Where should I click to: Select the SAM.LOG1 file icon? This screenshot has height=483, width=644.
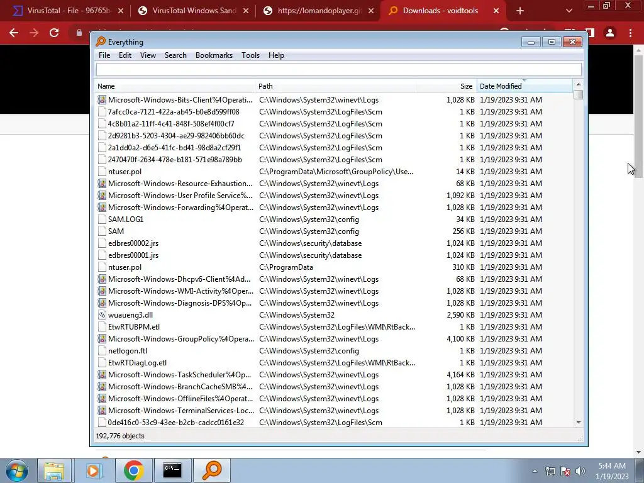(102, 219)
